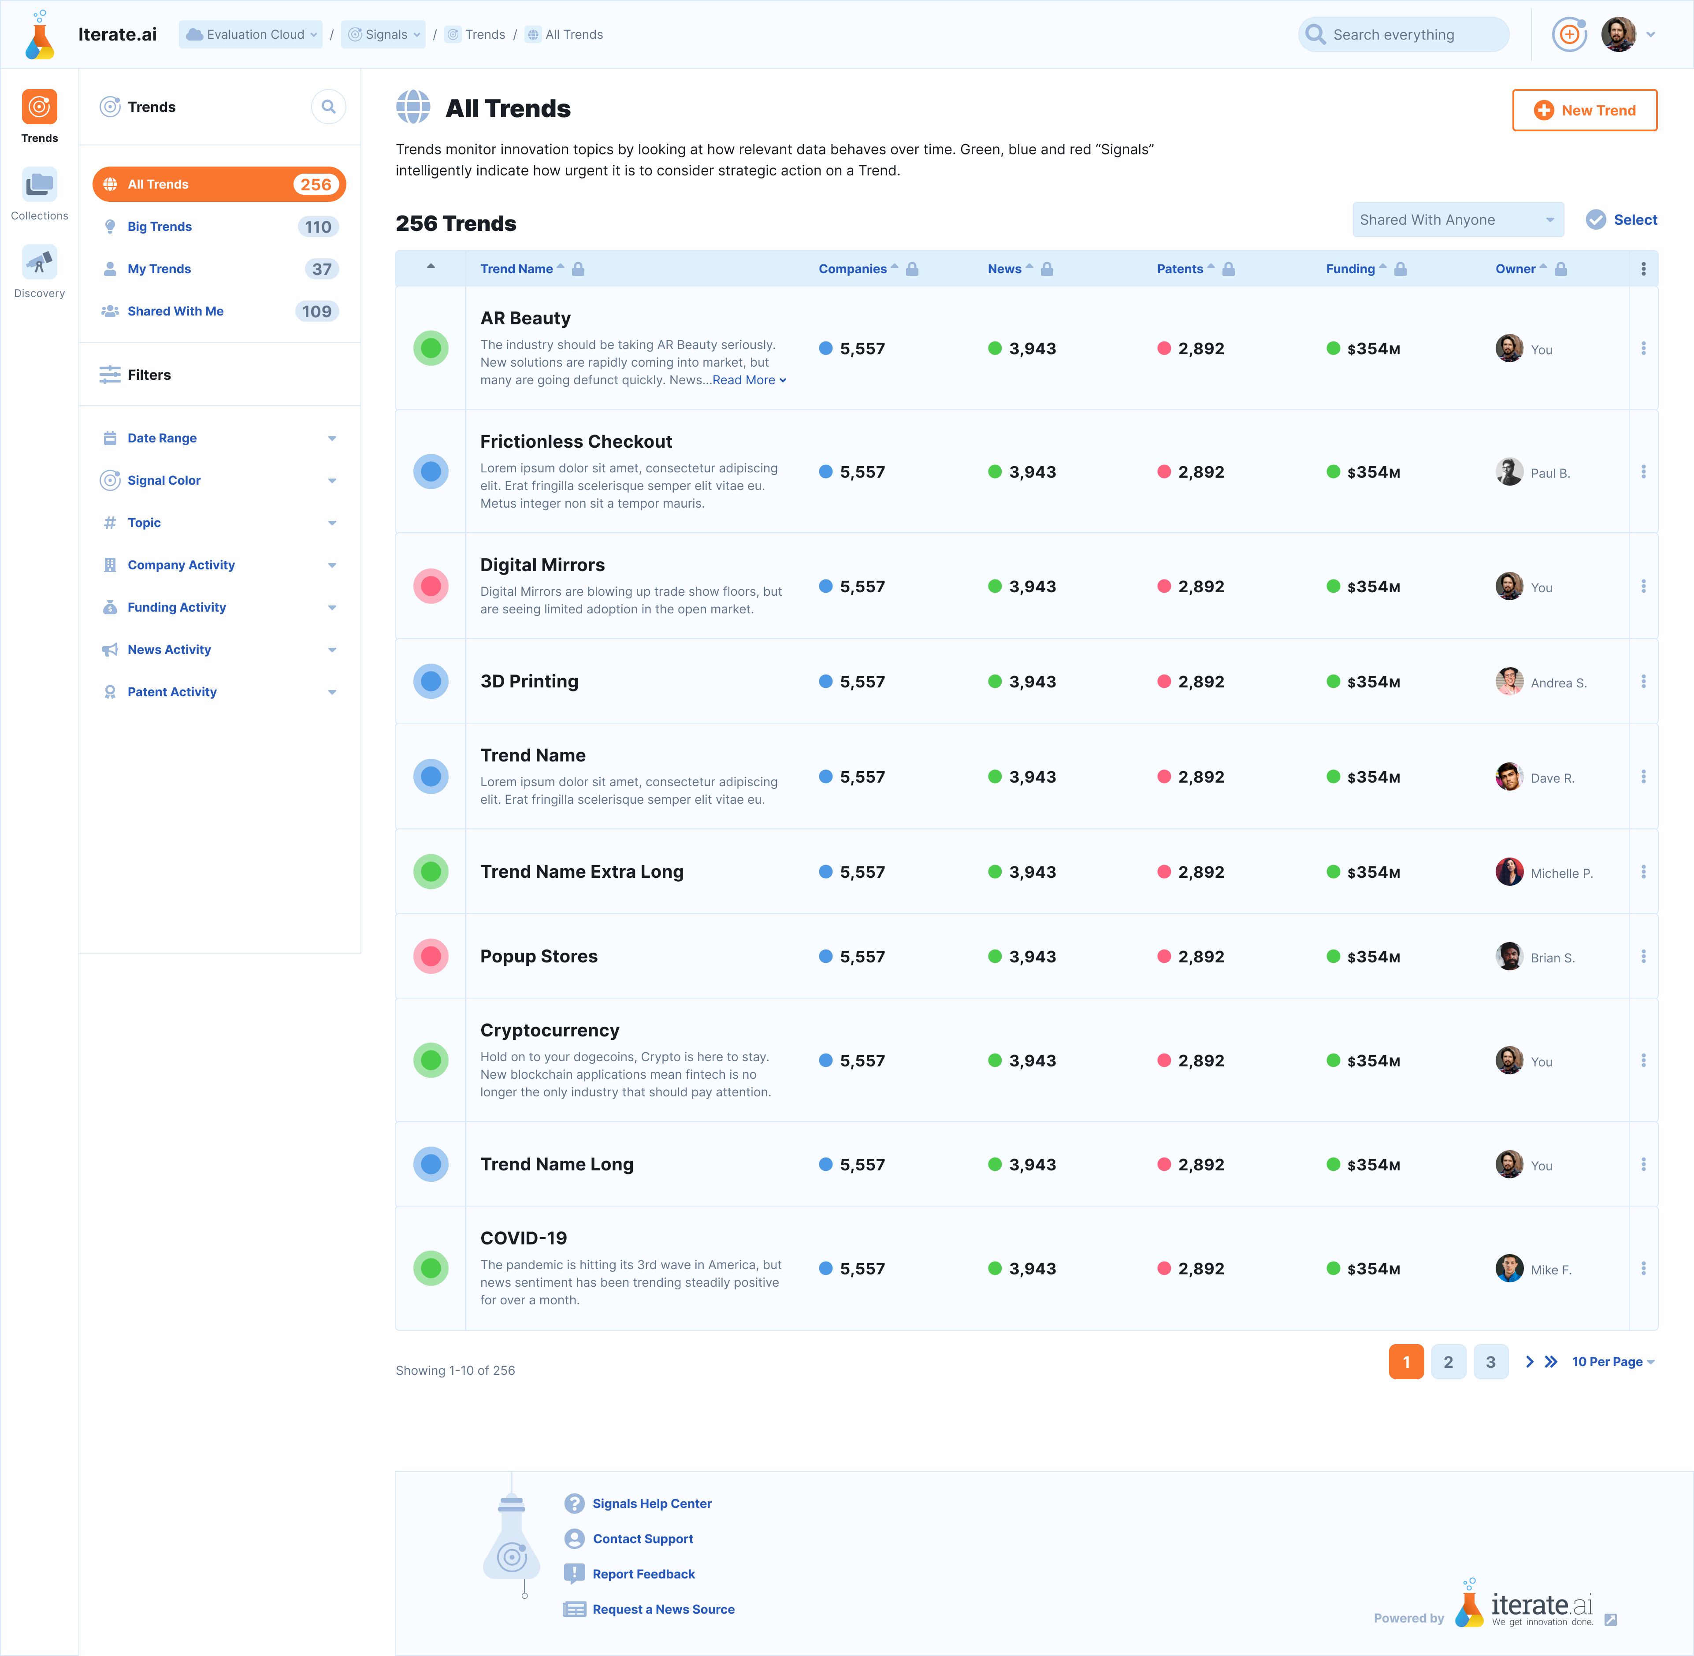
Task: Select Big Trends in sidebar
Action: coord(160,227)
